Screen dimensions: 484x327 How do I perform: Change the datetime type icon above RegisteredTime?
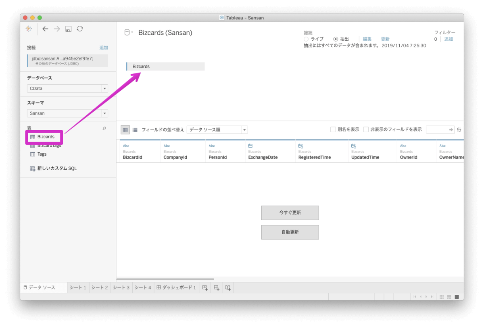(300, 146)
